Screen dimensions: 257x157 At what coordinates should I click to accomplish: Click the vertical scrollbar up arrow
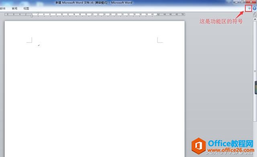click(255, 19)
